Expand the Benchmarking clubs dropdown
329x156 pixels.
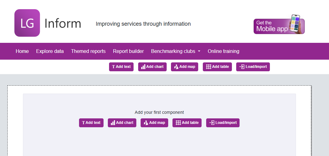[176, 51]
